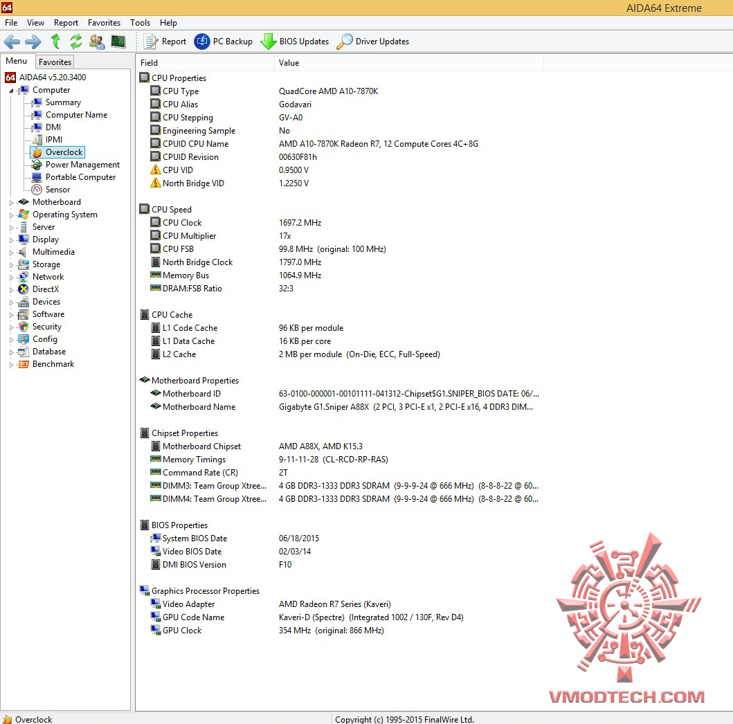Click the CPU VID warning icon
This screenshot has width=733, height=724.
[x=155, y=170]
